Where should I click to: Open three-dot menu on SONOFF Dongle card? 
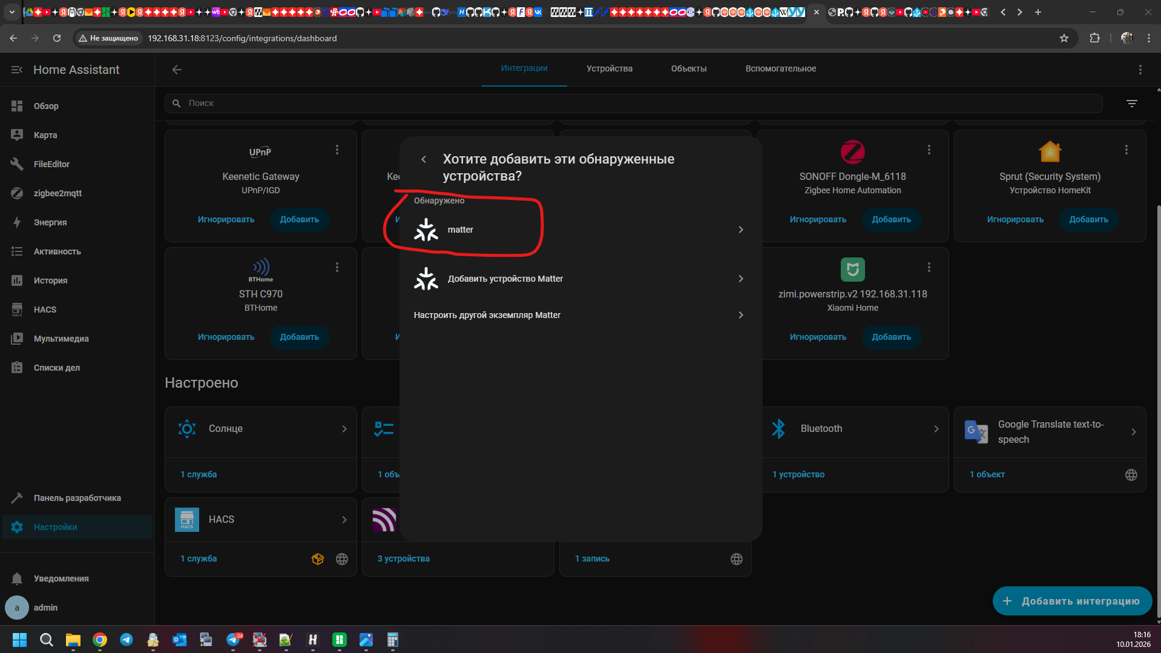(929, 150)
